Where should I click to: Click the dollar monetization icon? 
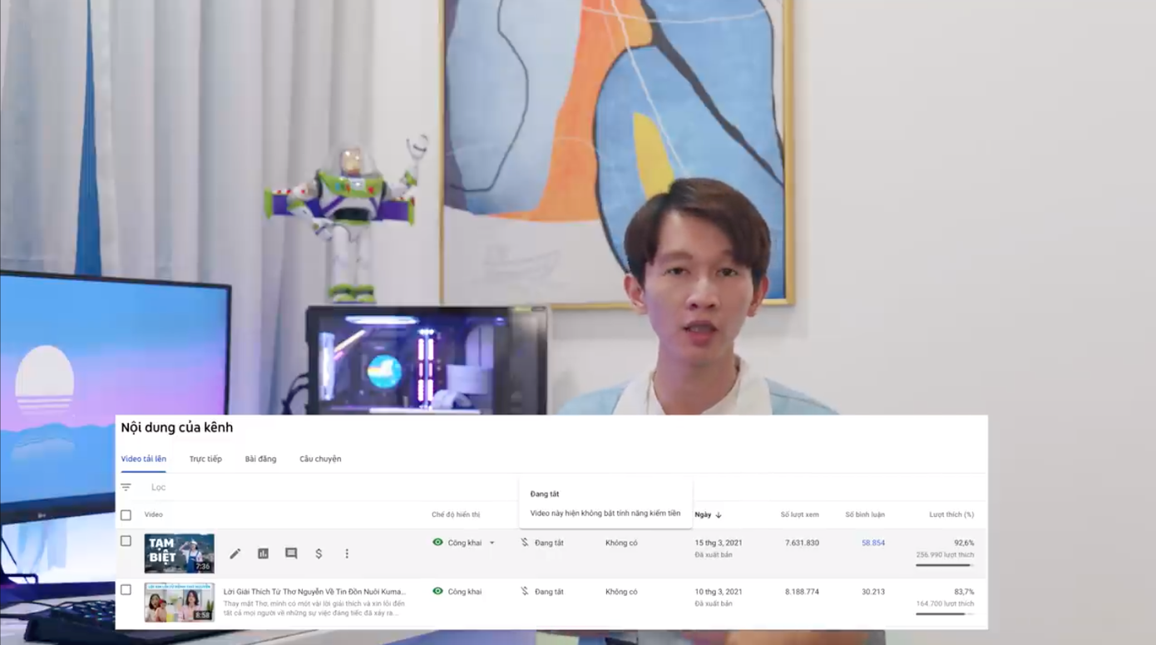click(x=319, y=554)
